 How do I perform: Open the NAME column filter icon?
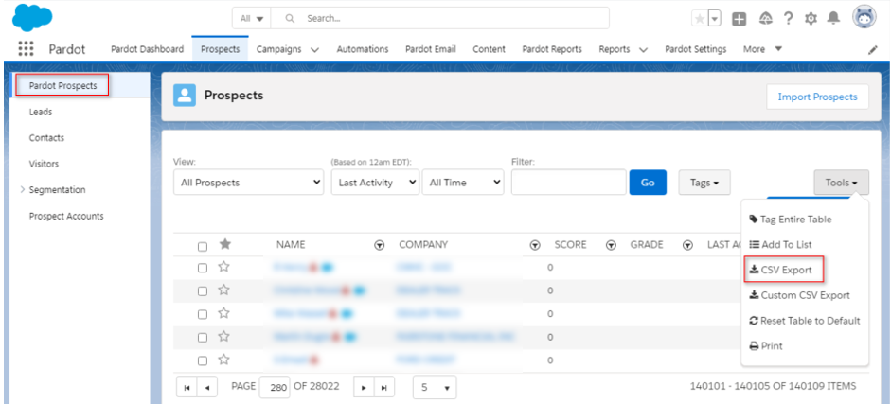tap(380, 245)
